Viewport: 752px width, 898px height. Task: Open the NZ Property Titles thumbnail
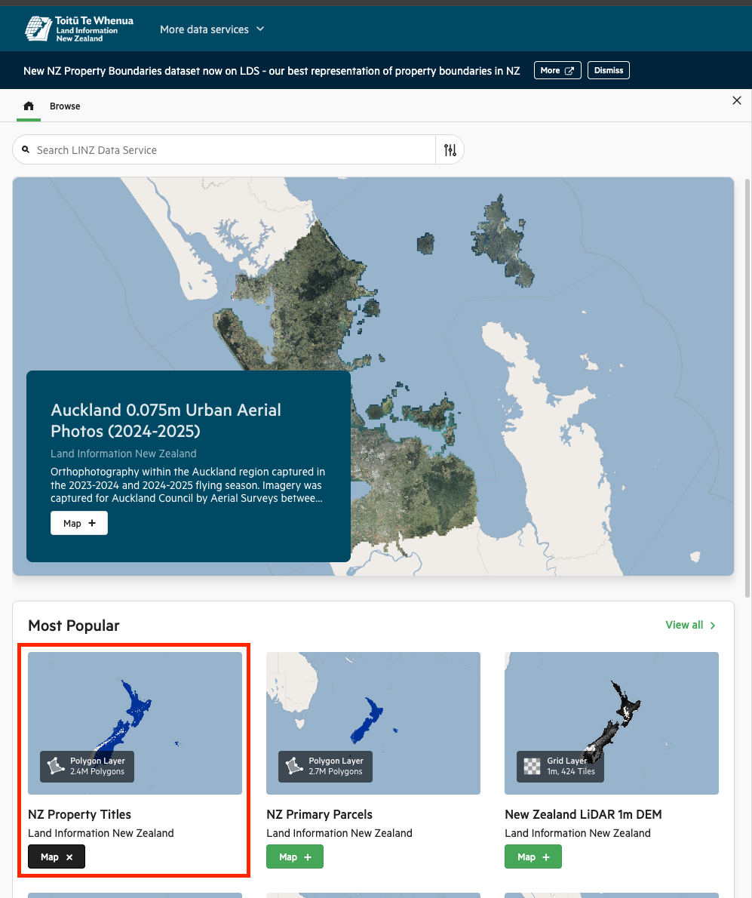(135, 723)
